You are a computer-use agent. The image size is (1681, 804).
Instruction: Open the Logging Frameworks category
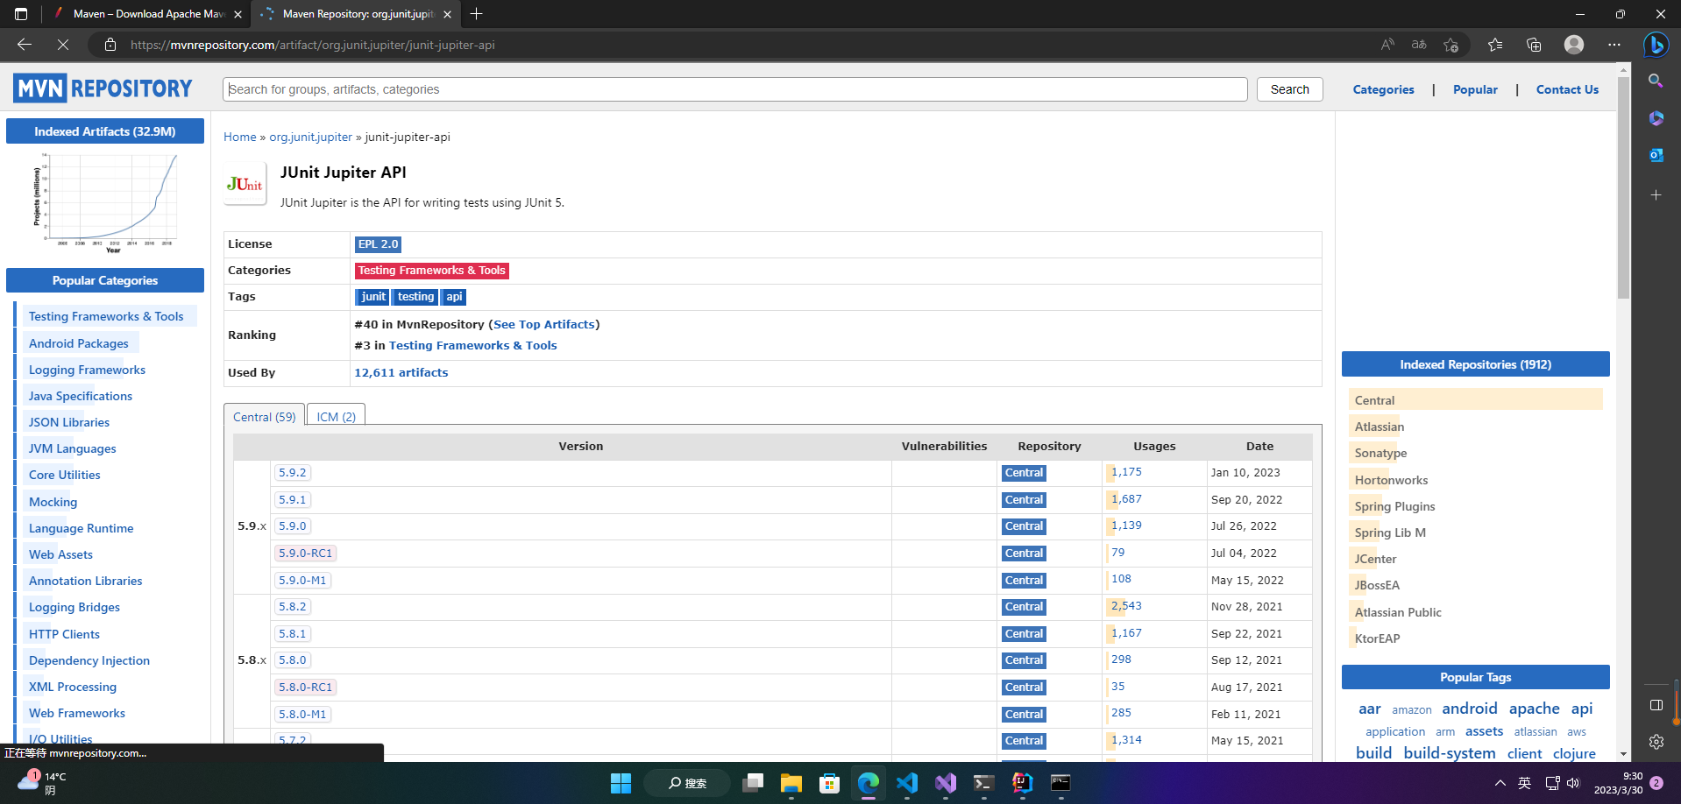tap(87, 370)
